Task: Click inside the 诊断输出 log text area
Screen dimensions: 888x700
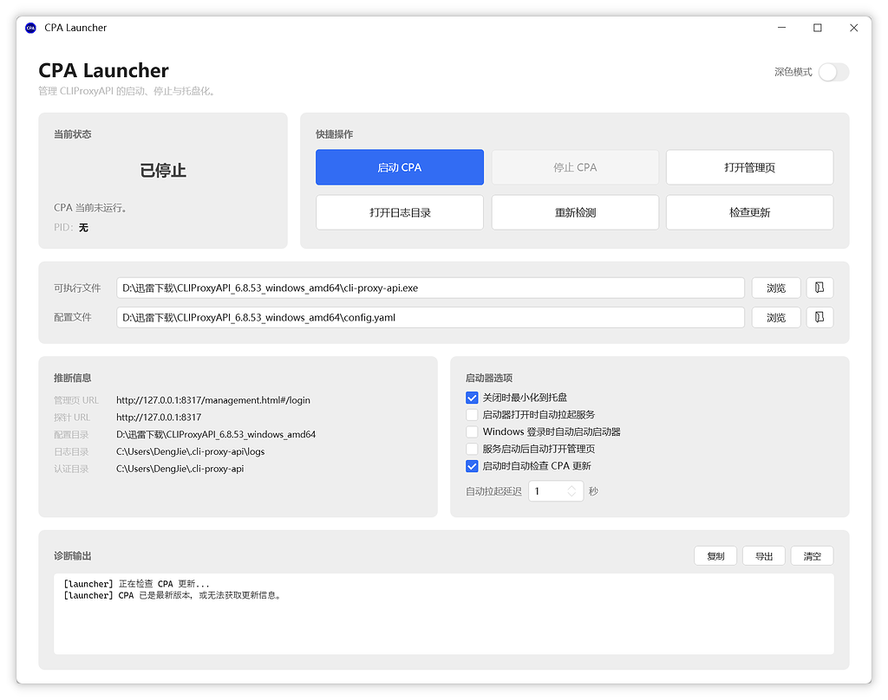Action: (443, 614)
